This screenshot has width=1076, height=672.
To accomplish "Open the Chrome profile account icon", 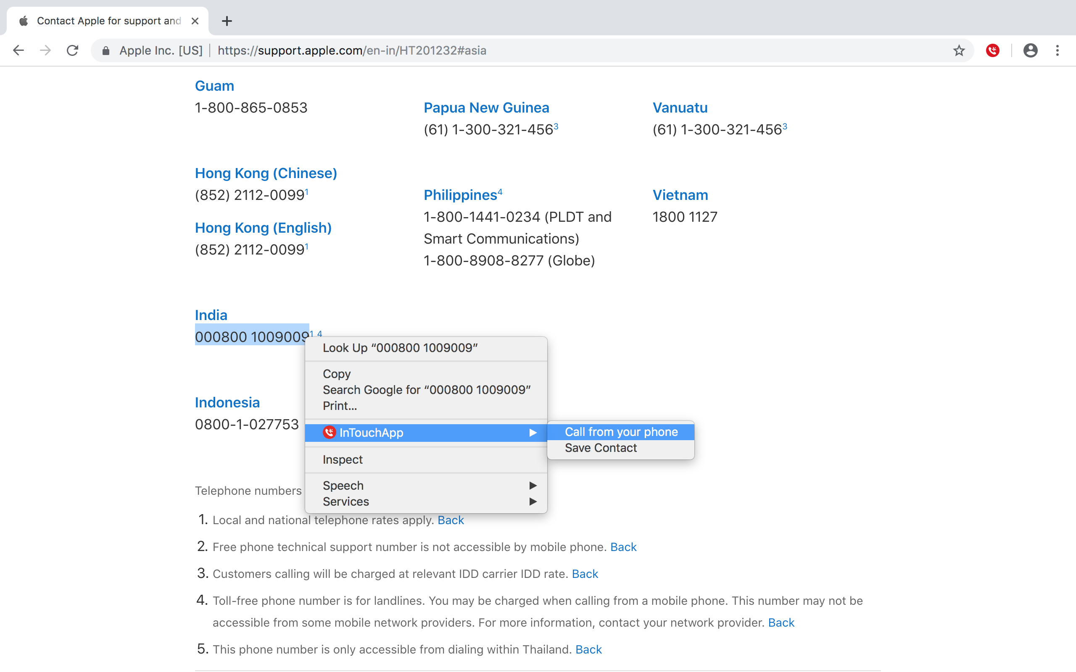I will coord(1030,50).
